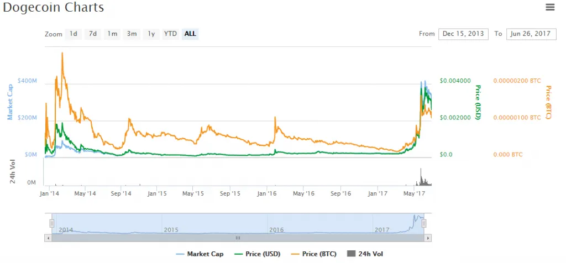Click the 2015 label in navigator

pos(171,230)
